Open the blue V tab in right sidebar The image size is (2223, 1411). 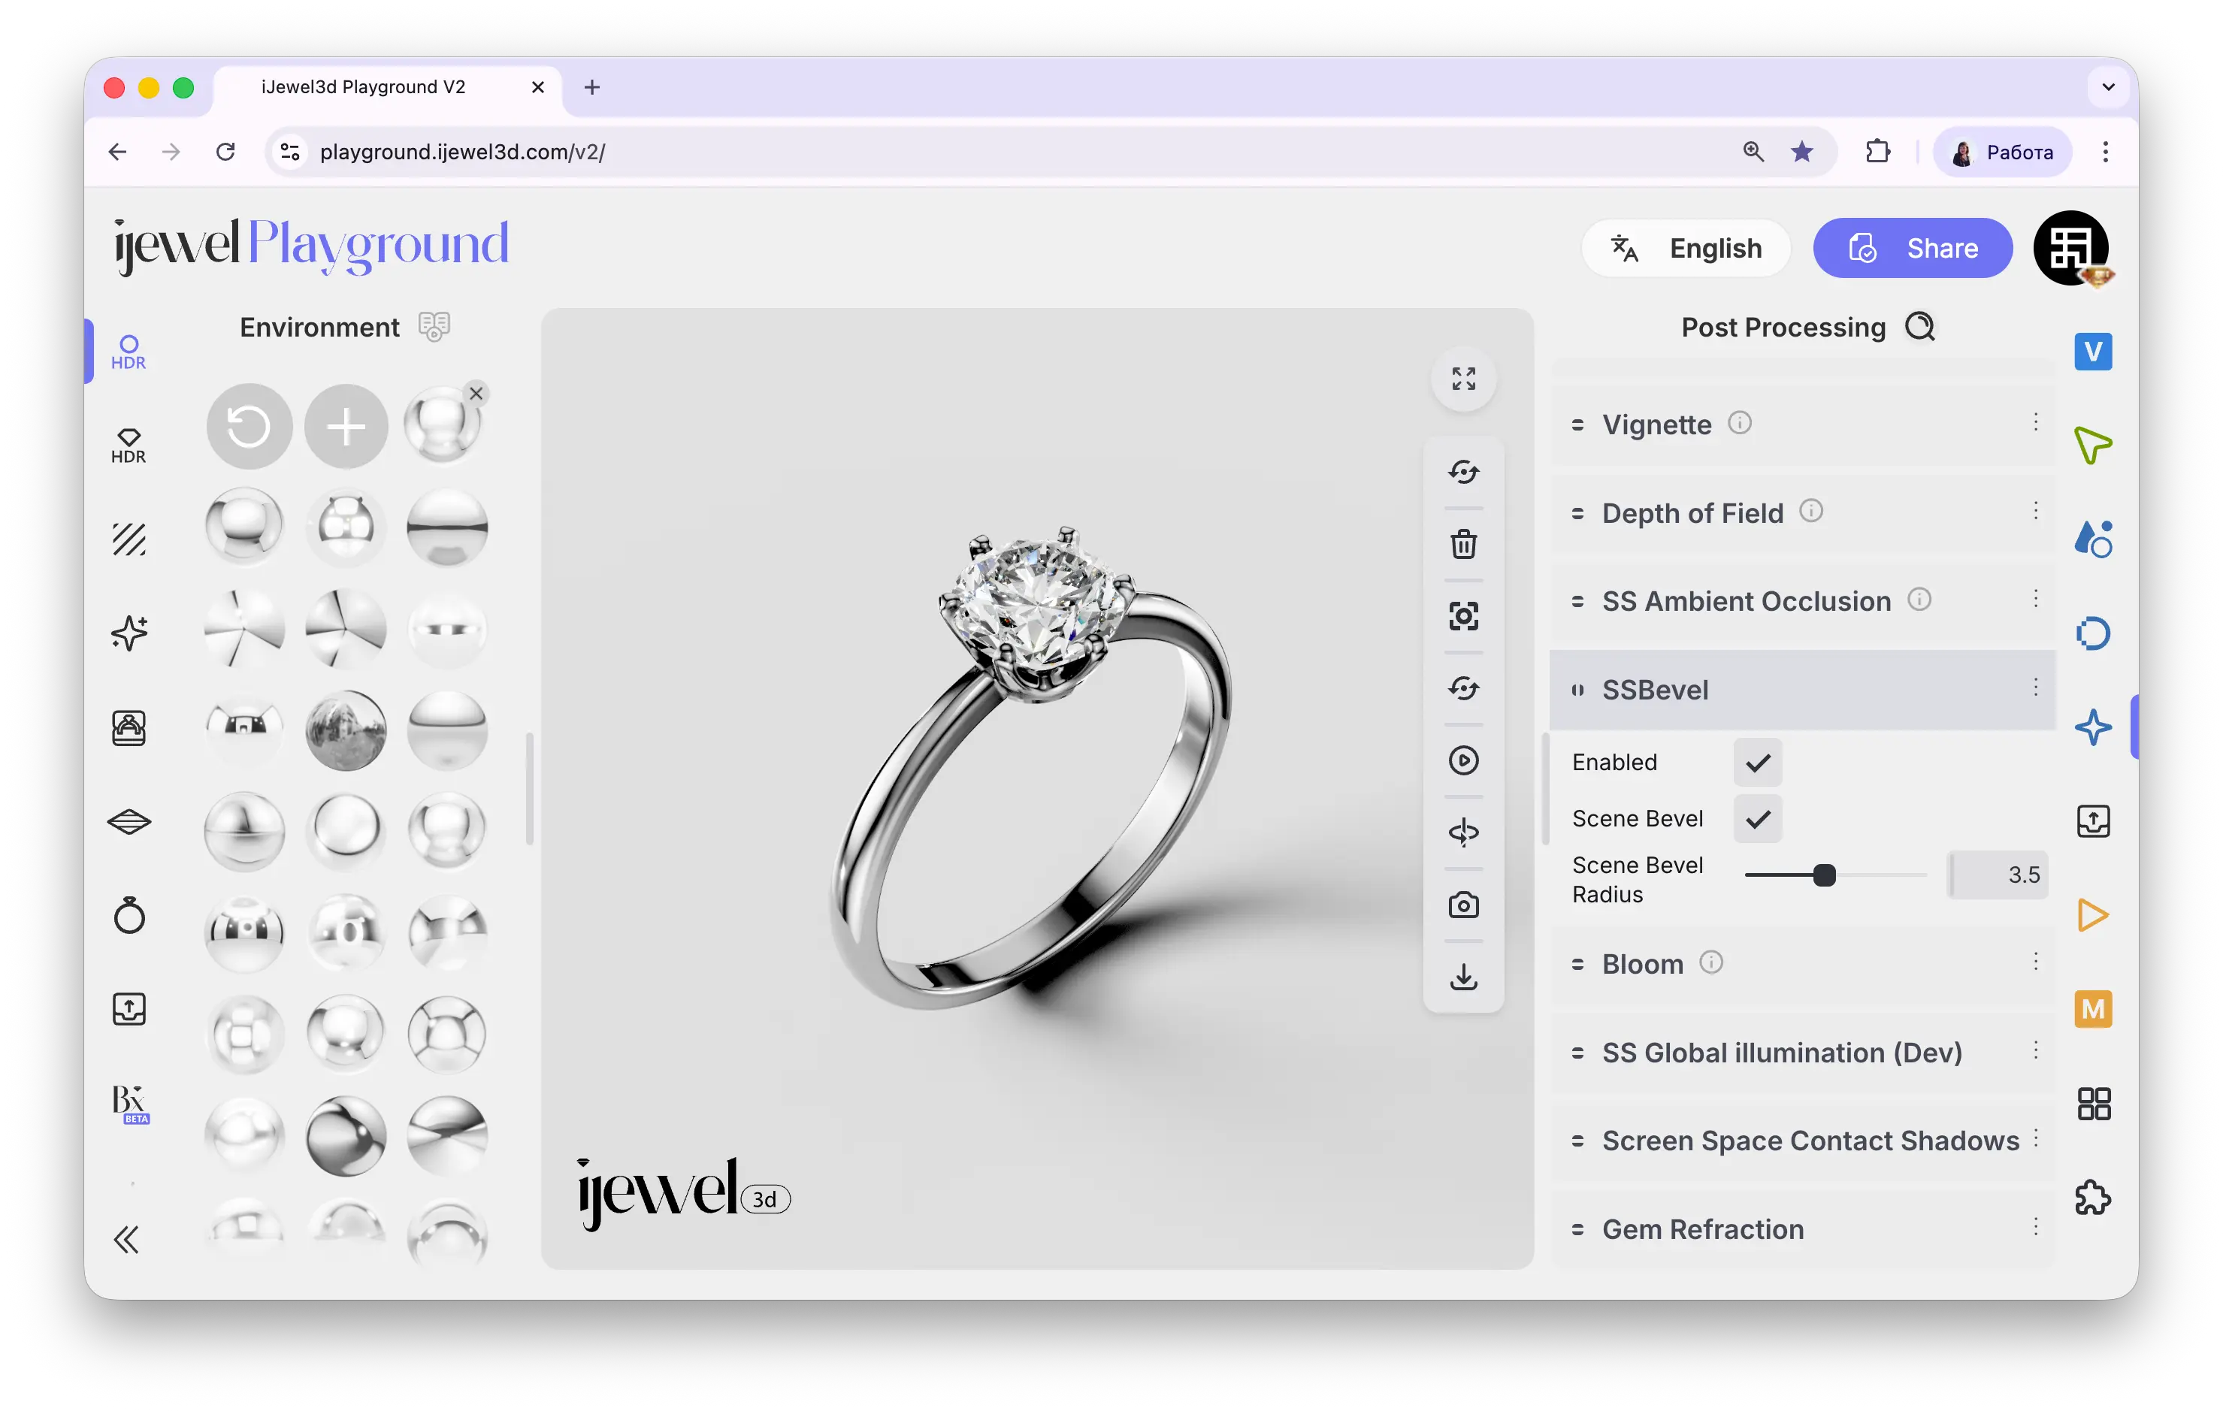click(x=2093, y=352)
